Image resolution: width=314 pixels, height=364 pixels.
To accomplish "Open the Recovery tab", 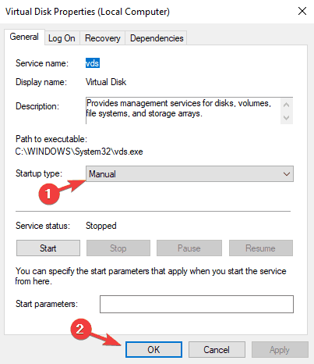I will point(103,38).
